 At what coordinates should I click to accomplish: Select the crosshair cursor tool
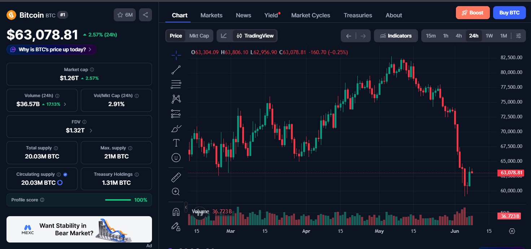pos(176,55)
